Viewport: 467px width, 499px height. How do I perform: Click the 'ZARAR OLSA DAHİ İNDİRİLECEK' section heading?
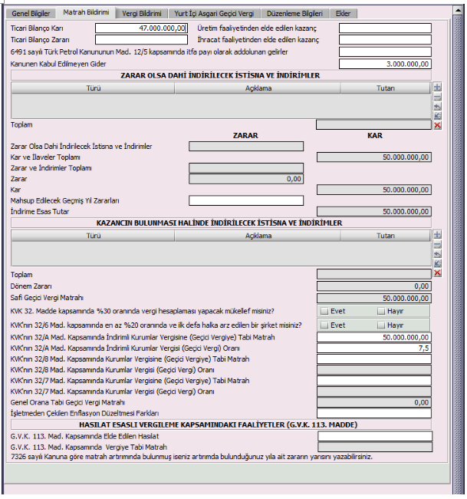click(221, 75)
